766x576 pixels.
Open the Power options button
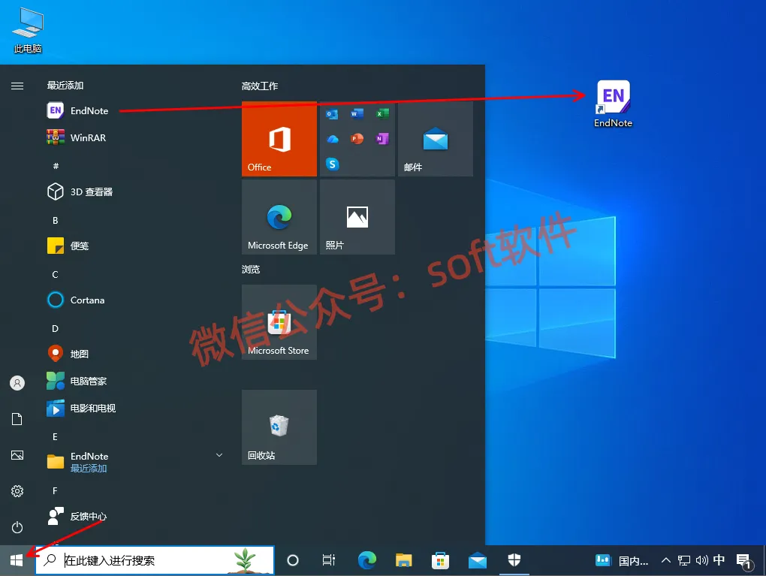(x=17, y=527)
